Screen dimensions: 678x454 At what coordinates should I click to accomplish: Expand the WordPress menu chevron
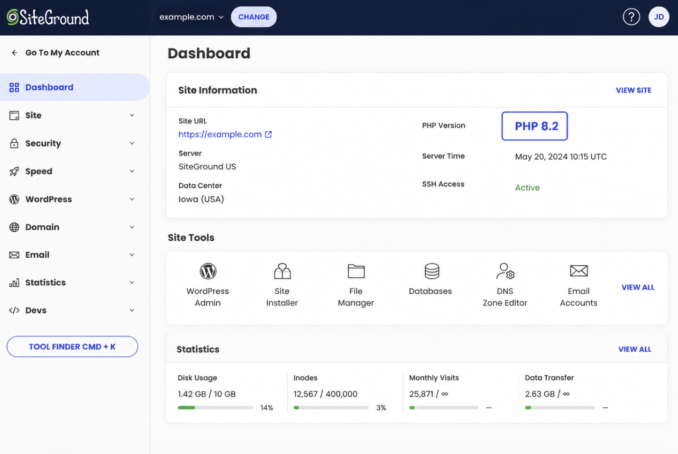point(132,199)
